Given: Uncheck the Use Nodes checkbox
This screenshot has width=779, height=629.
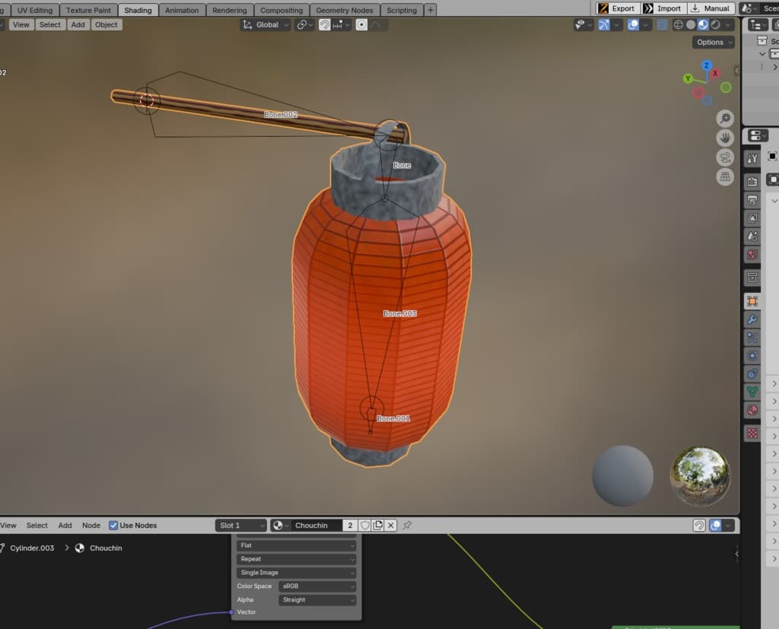Looking at the screenshot, I should tap(113, 526).
